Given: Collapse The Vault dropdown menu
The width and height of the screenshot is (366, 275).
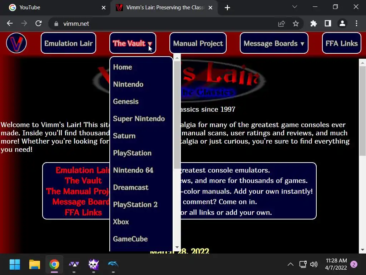Looking at the screenshot, I should point(133,43).
